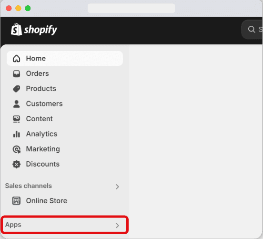Click the browser address bar
This screenshot has height=239, width=263.
coord(131,8)
